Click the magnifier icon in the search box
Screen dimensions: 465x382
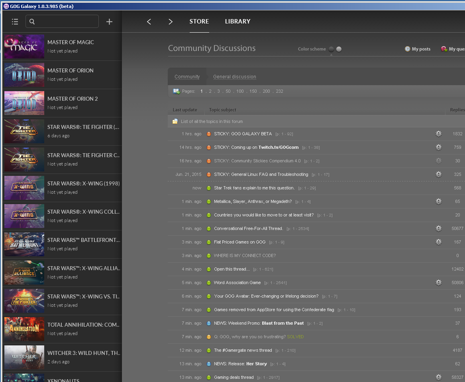click(x=32, y=21)
